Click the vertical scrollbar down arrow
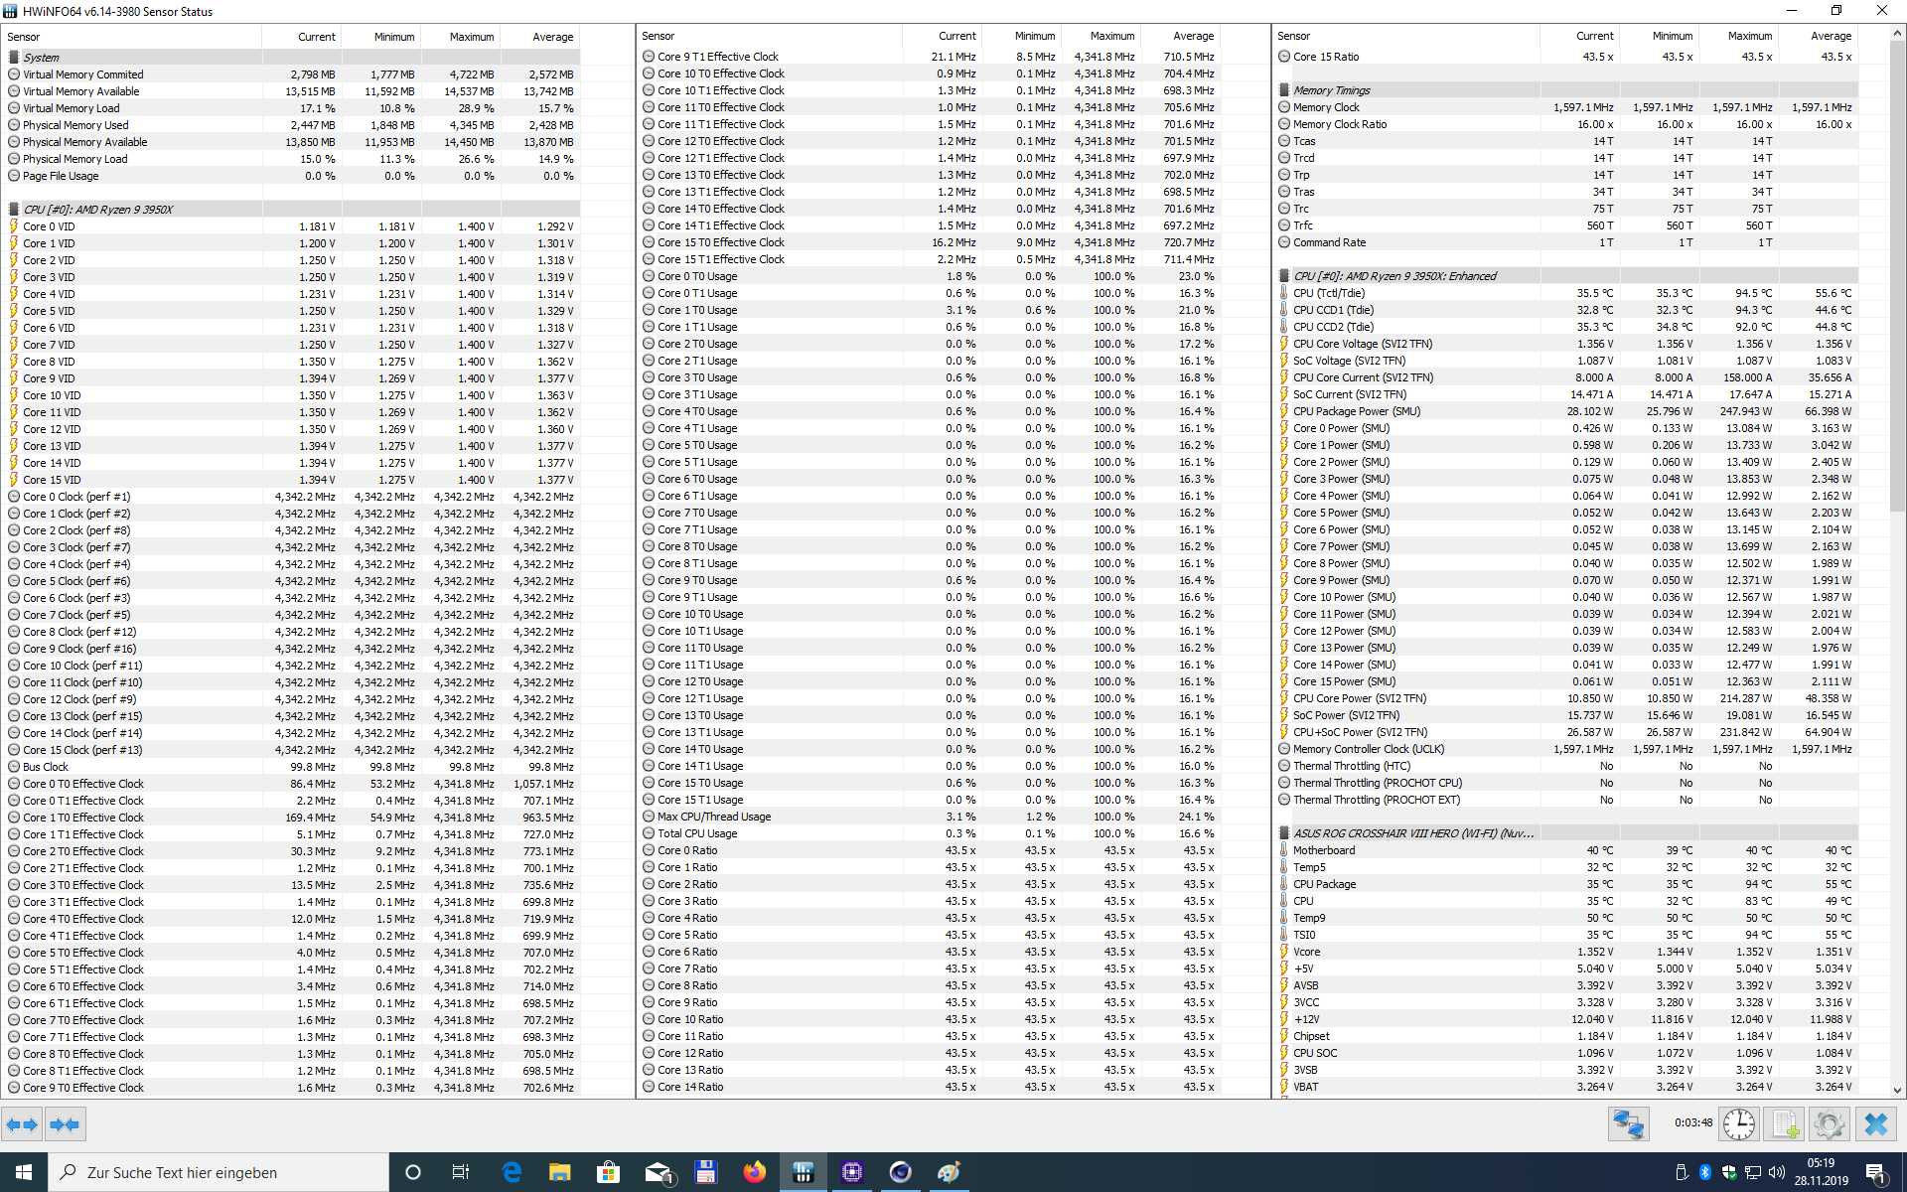The width and height of the screenshot is (1907, 1192). [1898, 1090]
